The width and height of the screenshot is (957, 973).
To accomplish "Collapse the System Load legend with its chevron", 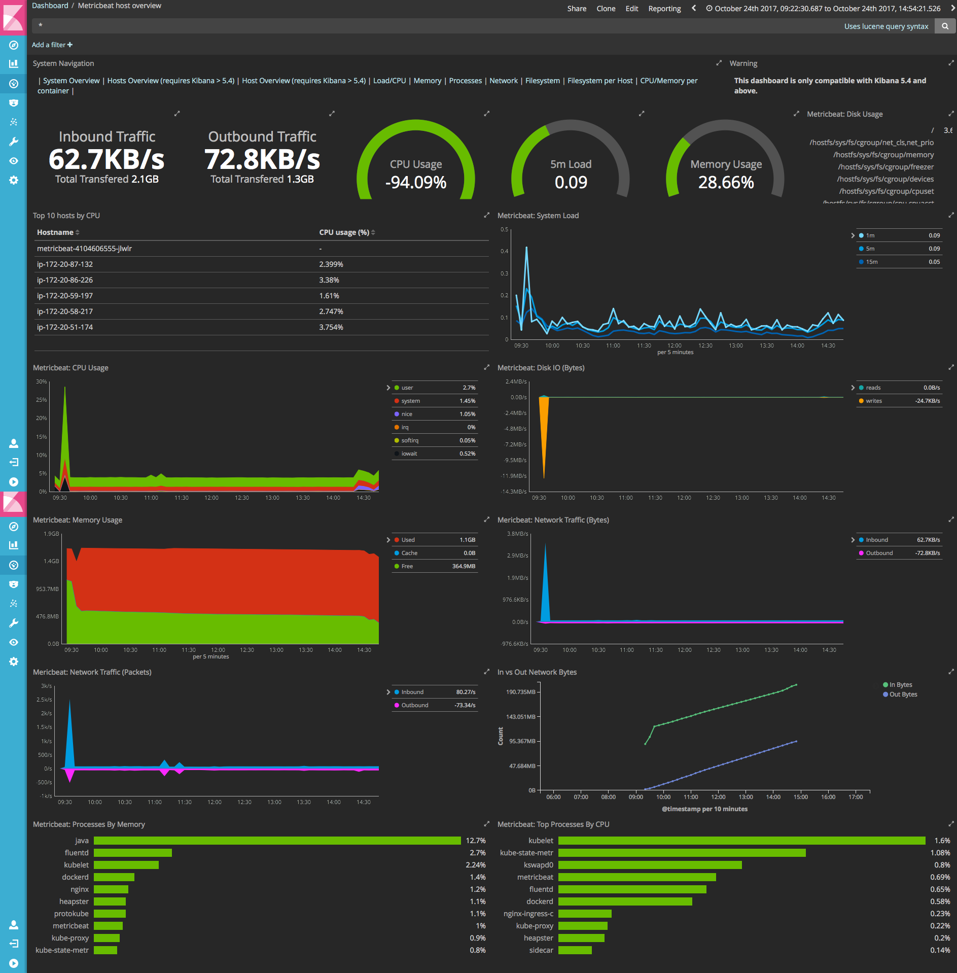I will coord(853,235).
